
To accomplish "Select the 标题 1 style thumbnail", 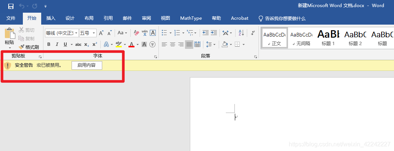I will click(328, 38).
